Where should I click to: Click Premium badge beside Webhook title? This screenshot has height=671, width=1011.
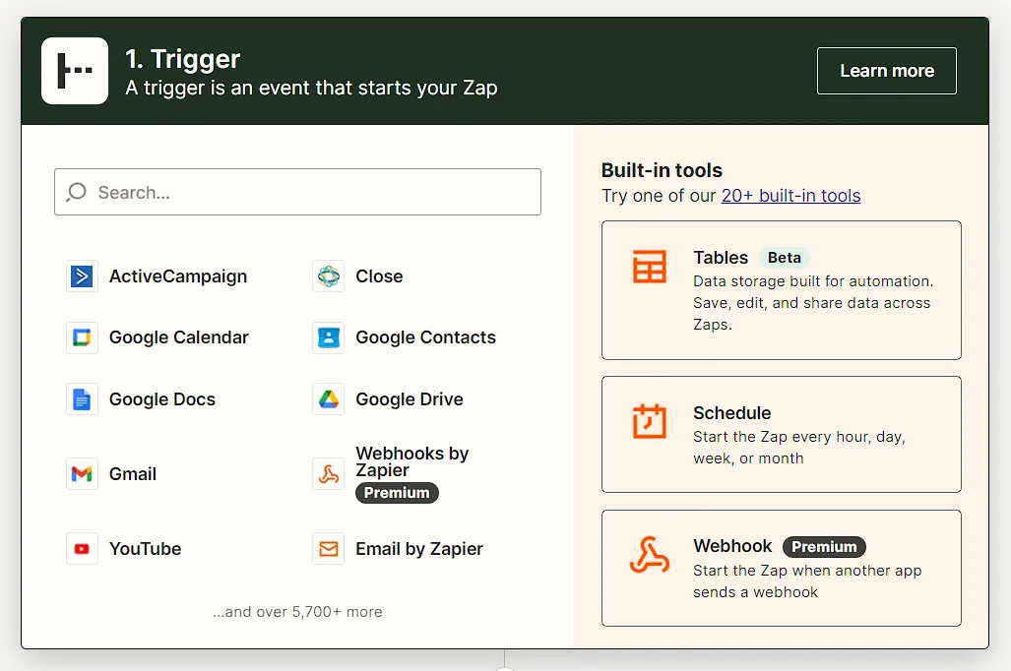(825, 547)
